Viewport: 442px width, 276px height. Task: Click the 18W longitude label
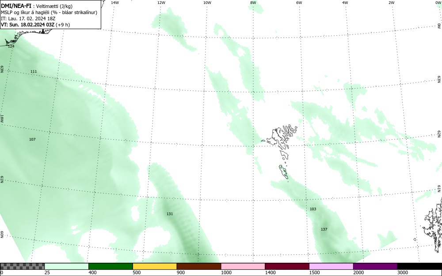pyautogui.click(x=2, y=118)
